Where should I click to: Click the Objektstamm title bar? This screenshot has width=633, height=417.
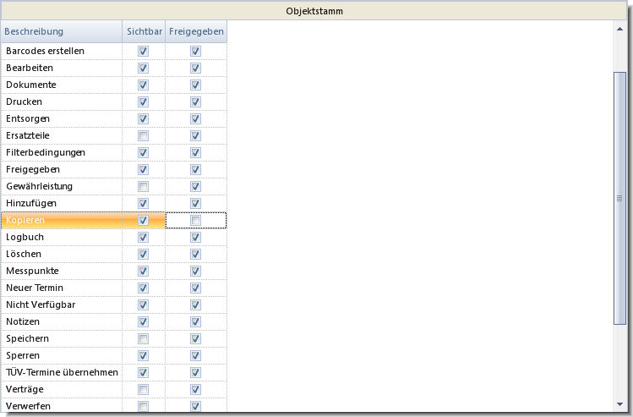click(x=314, y=11)
